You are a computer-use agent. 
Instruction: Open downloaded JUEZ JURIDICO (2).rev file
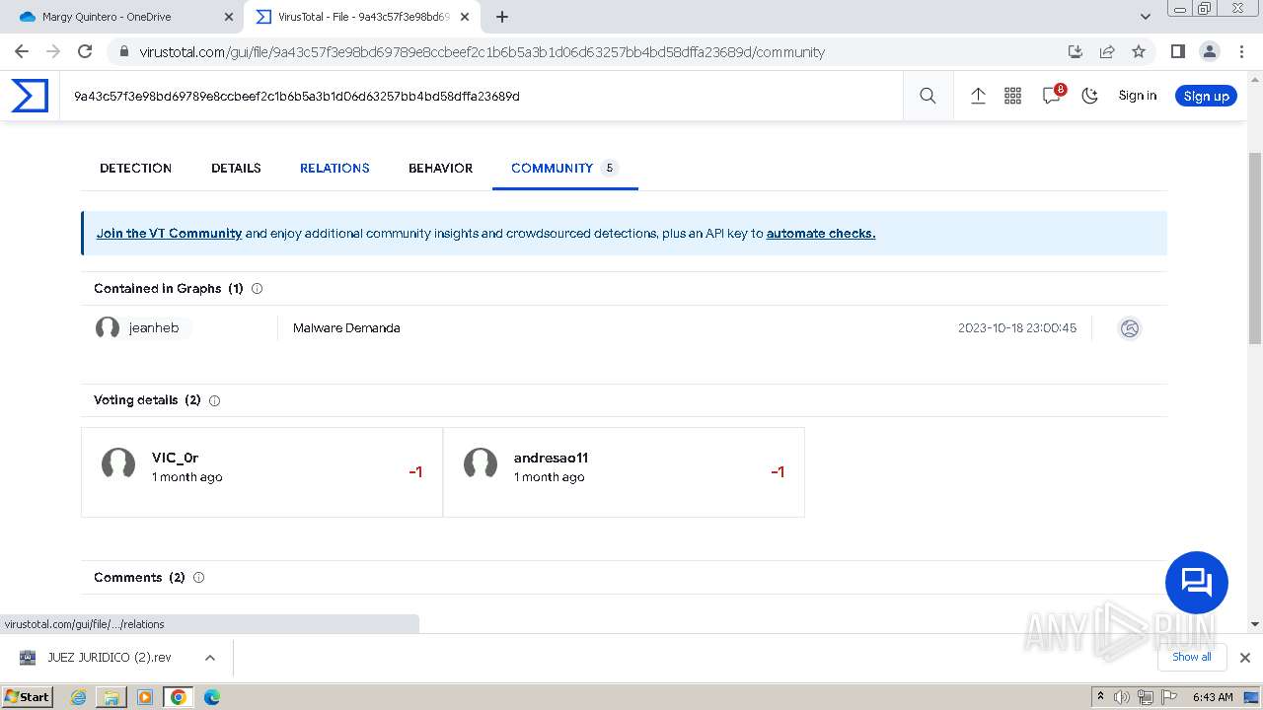[x=109, y=658]
